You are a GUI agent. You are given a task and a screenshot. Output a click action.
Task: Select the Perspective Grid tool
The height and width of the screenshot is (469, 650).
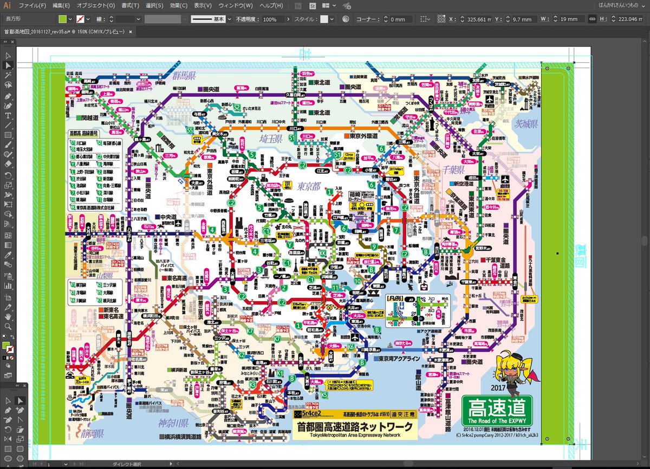point(8,224)
